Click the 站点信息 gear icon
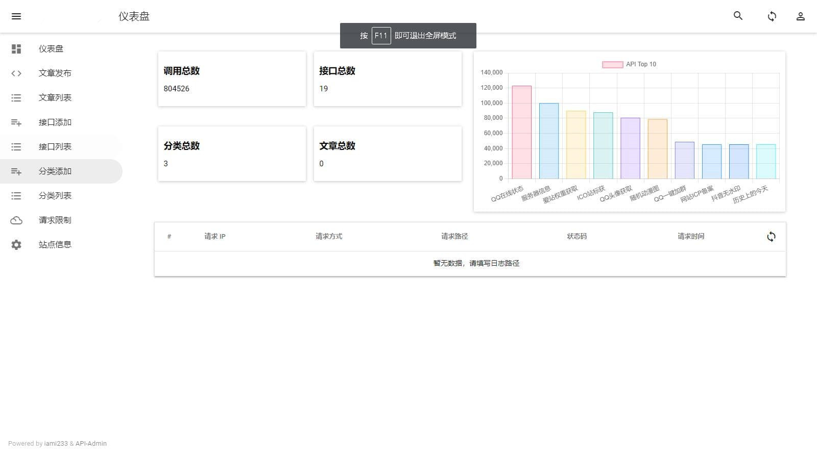This screenshot has height=459, width=817. (x=16, y=245)
